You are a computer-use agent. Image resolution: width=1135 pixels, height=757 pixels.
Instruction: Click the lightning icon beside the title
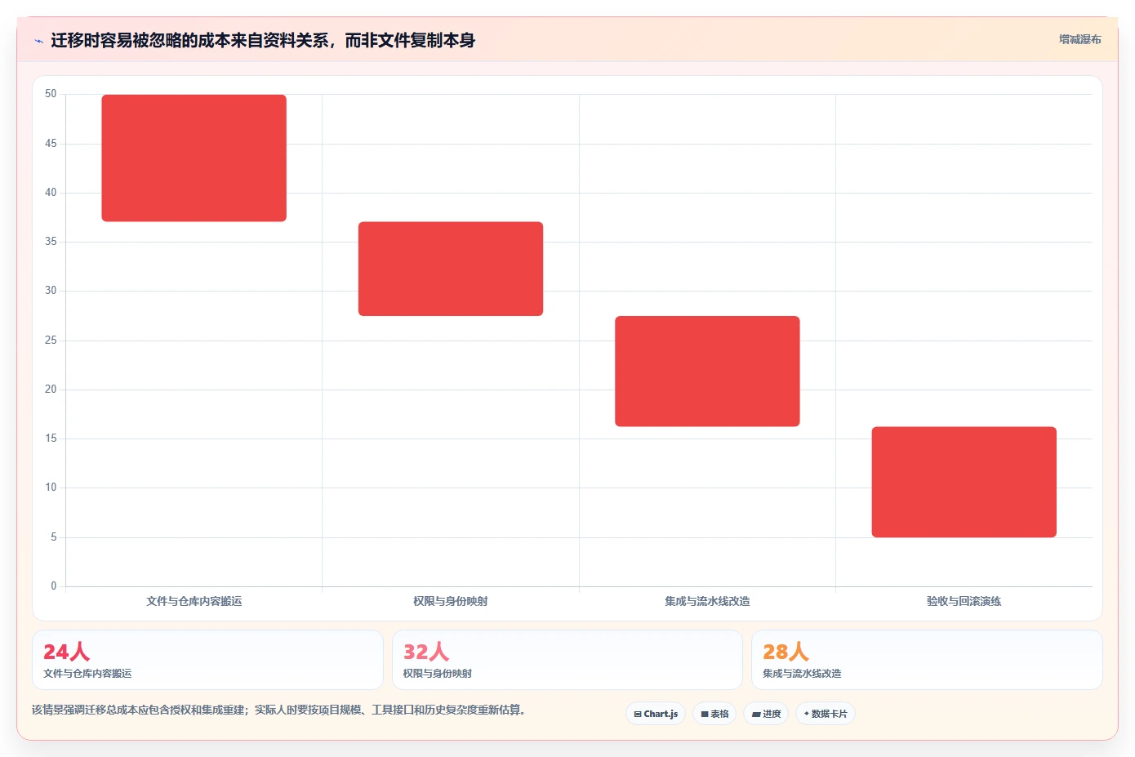[x=38, y=41]
